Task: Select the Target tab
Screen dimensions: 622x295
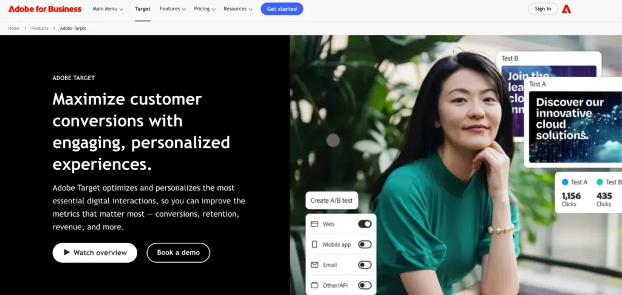Action: coord(142,8)
